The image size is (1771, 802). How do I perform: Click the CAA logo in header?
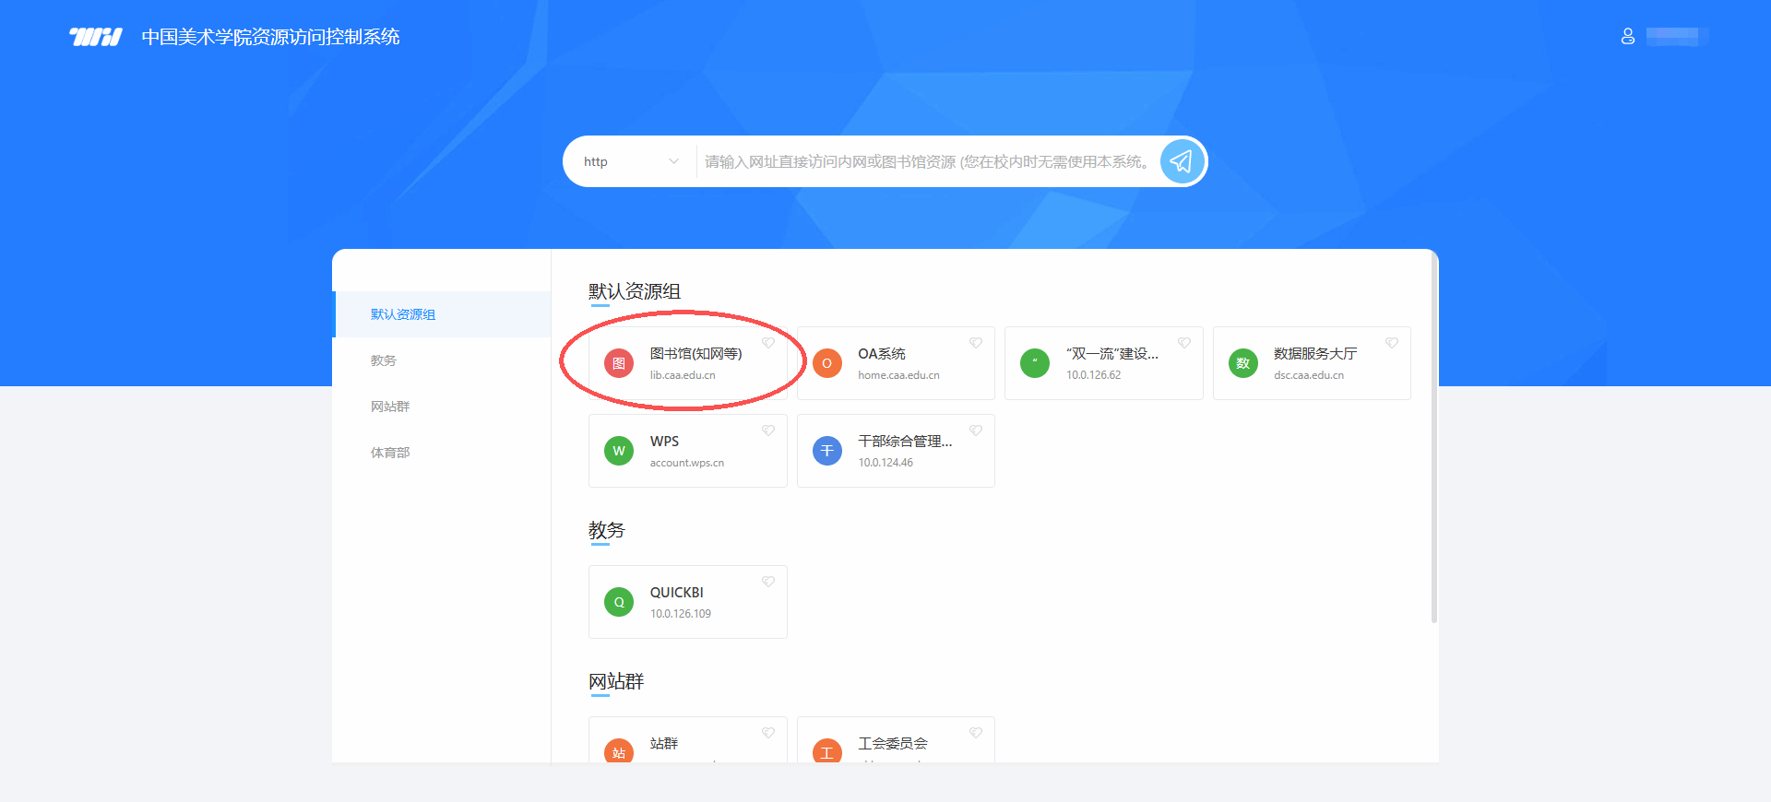[96, 37]
